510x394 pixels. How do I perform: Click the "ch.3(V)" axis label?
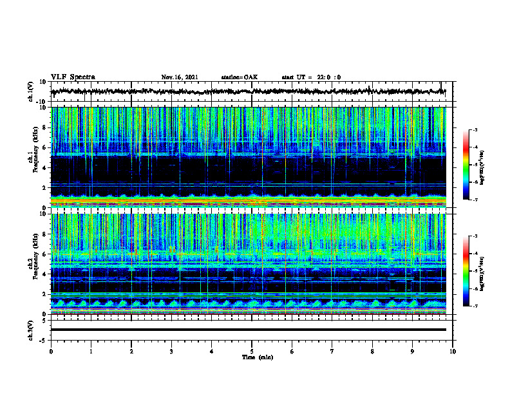click(31, 330)
